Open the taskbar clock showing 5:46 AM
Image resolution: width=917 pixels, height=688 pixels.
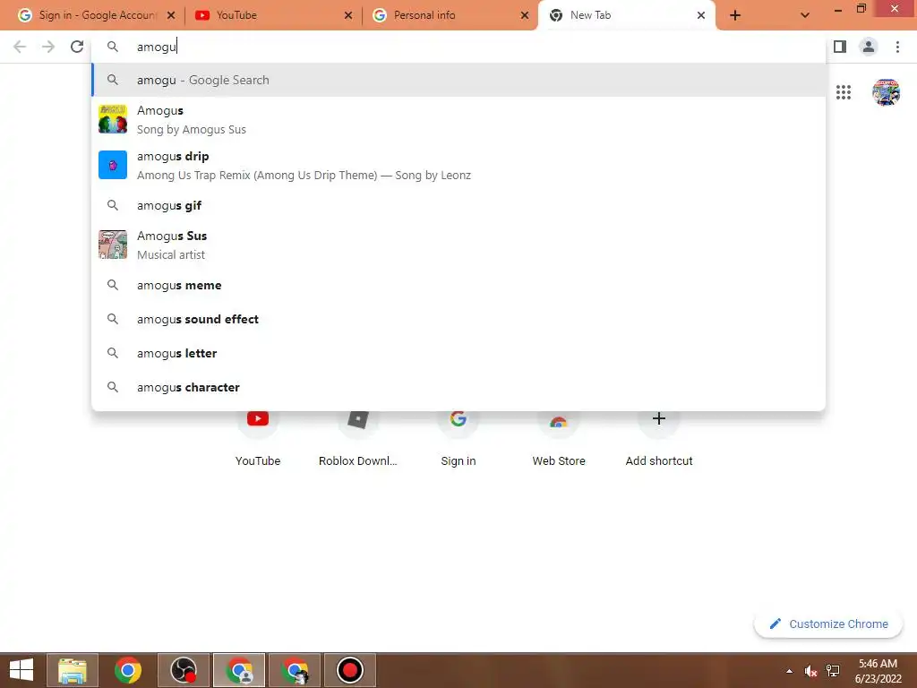(878, 671)
